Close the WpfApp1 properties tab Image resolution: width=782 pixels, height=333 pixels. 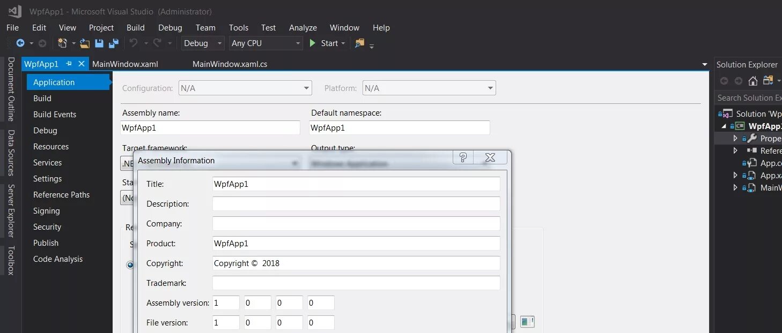[x=82, y=64]
